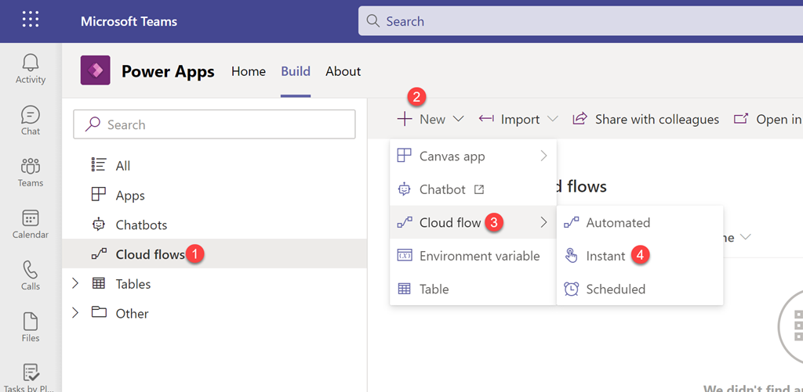Expand the Other folder node

[x=75, y=313]
